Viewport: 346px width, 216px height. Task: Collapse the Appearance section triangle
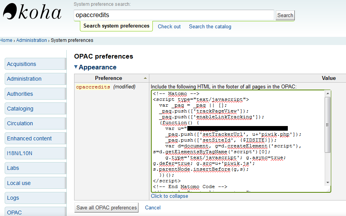click(76, 67)
